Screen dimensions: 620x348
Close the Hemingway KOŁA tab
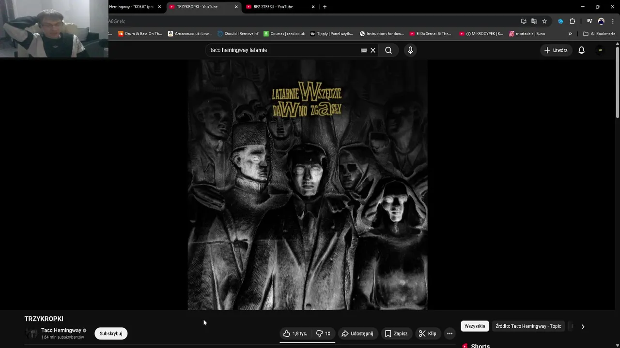point(159,7)
